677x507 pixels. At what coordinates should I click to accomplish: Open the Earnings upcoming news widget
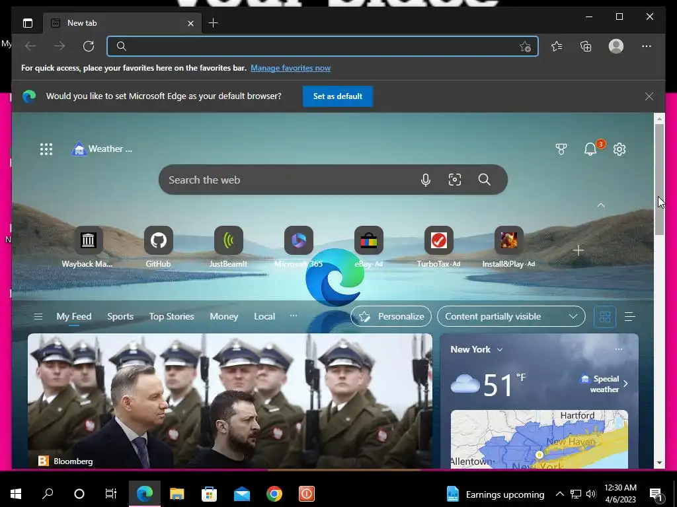point(495,494)
